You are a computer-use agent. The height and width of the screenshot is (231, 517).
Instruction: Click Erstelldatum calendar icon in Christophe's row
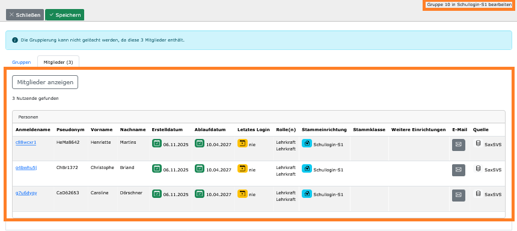point(157,168)
